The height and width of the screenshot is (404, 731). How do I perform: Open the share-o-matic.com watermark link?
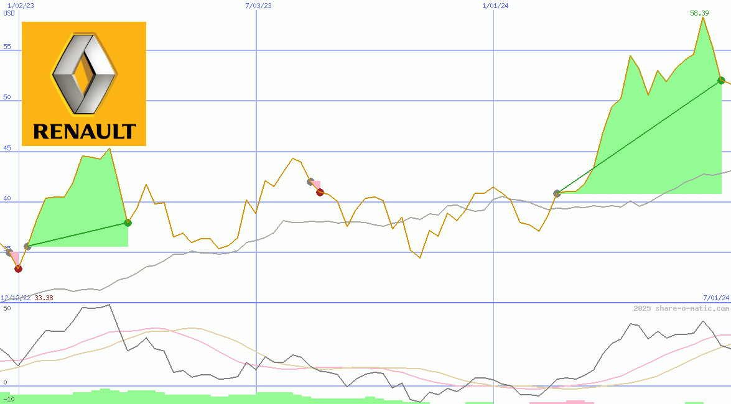681,308
